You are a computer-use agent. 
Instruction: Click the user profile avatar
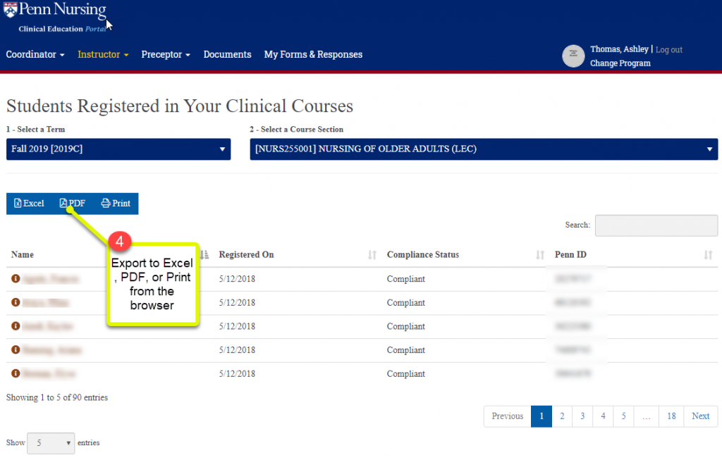pos(573,56)
